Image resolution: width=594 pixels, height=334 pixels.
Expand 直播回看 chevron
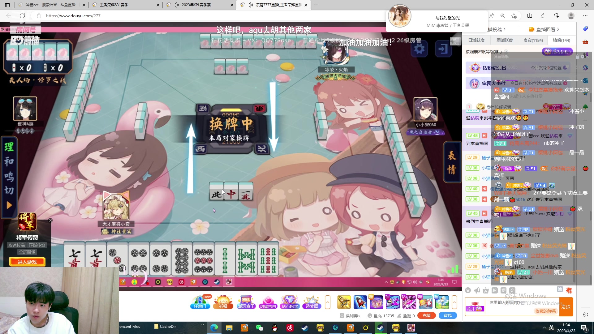point(558,29)
